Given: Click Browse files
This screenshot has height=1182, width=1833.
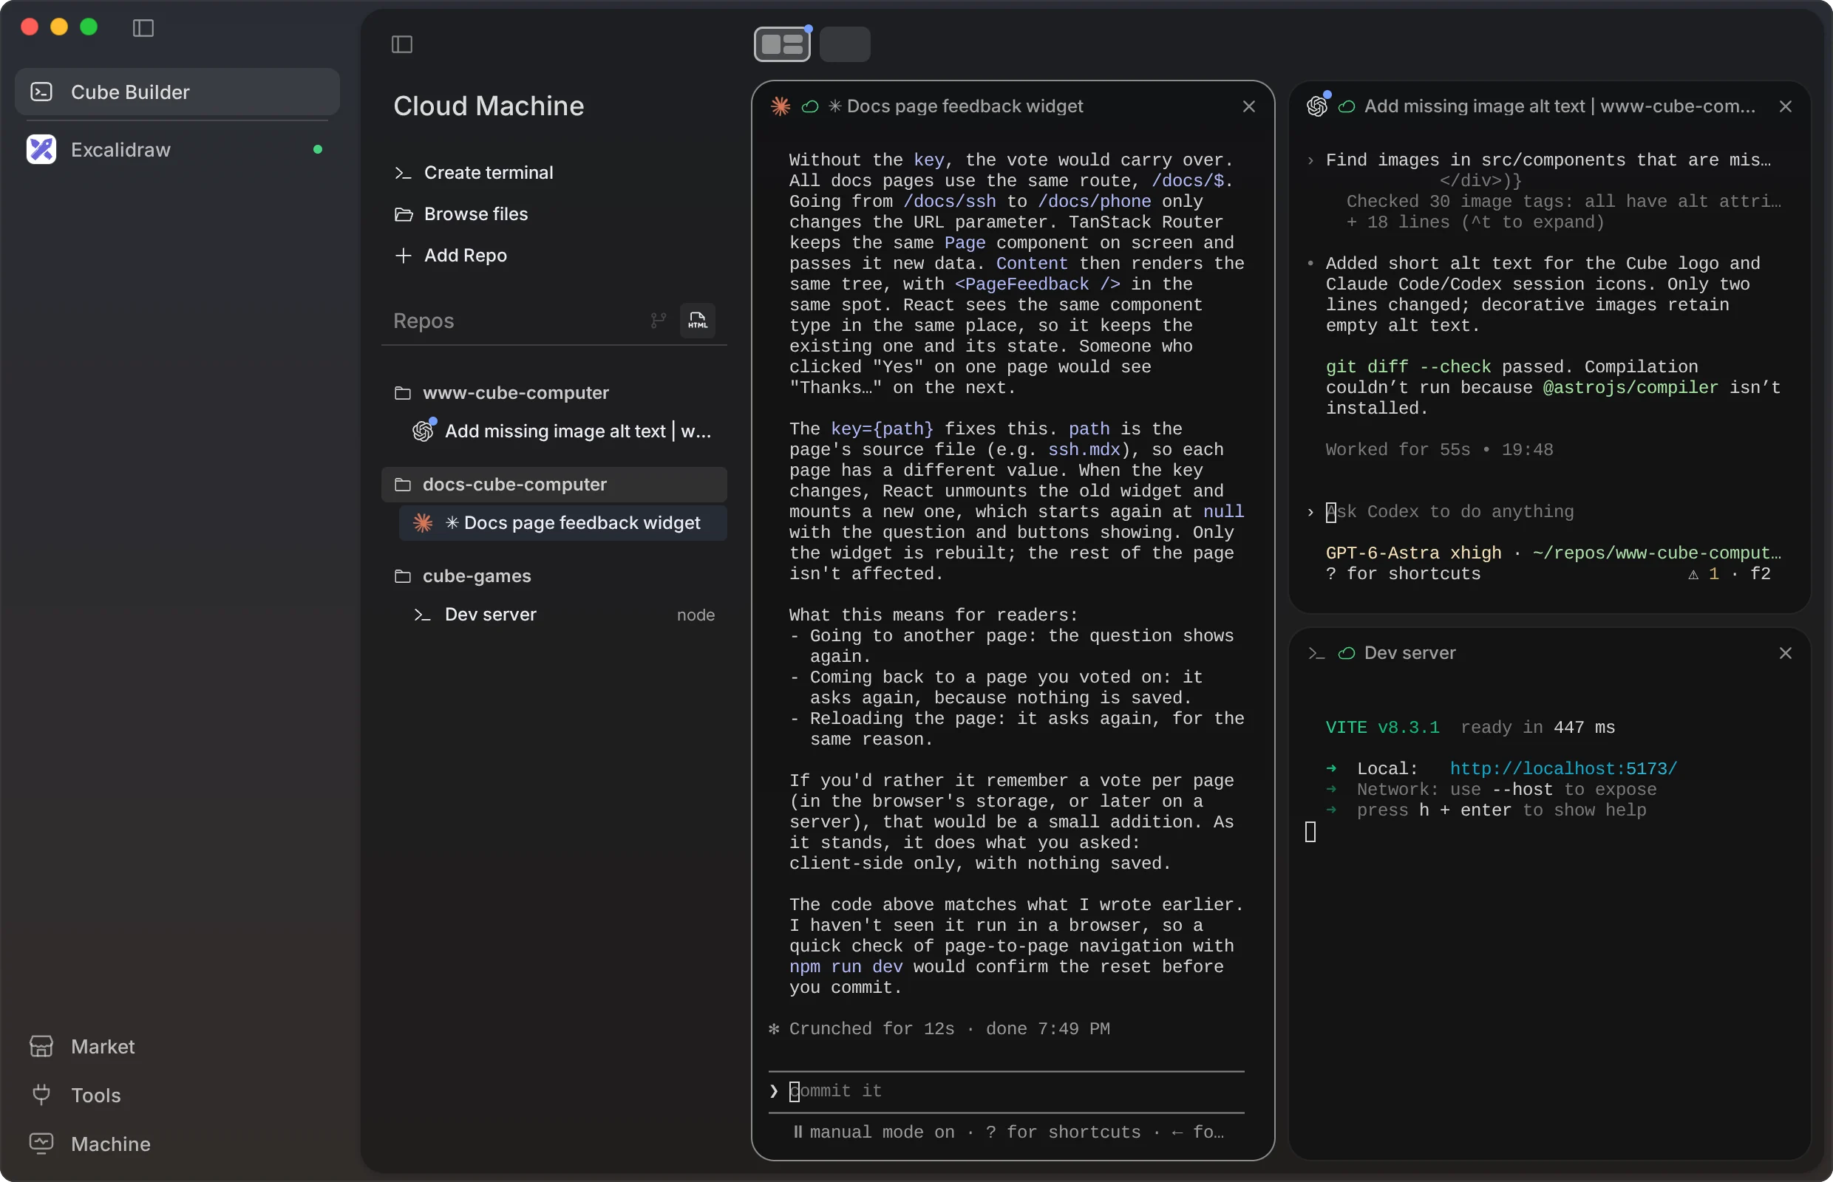Looking at the screenshot, I should [x=460, y=214].
